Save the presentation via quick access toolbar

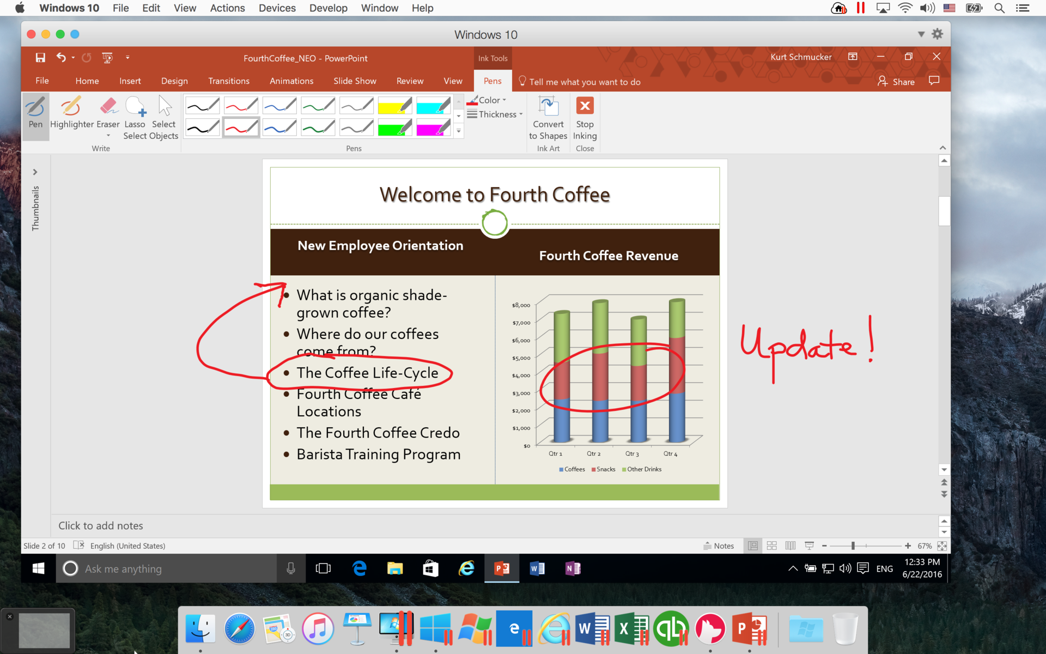click(x=40, y=58)
